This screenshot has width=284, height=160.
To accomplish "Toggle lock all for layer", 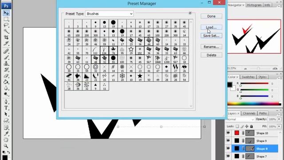I will pos(252,126).
